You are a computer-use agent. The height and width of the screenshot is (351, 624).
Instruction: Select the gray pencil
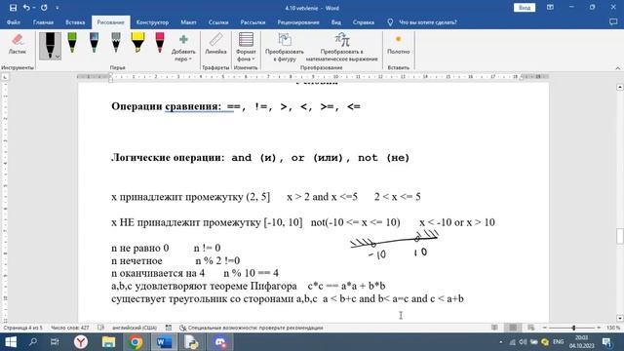[x=116, y=43]
